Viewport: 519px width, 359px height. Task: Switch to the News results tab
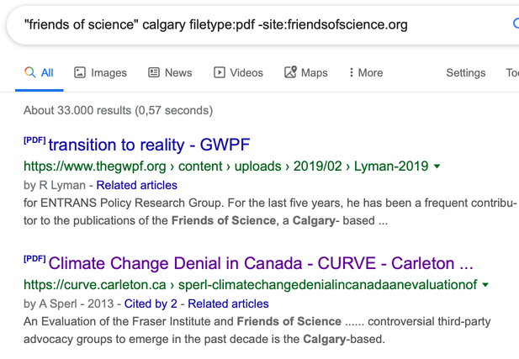coord(170,72)
